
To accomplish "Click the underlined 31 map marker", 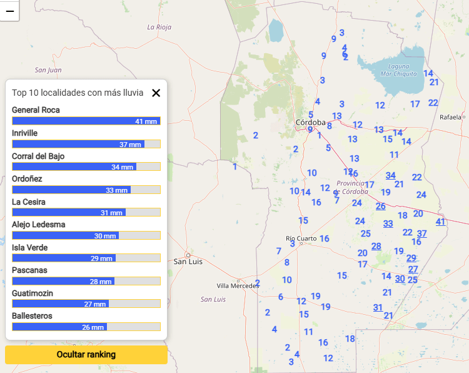I will click(x=378, y=307).
